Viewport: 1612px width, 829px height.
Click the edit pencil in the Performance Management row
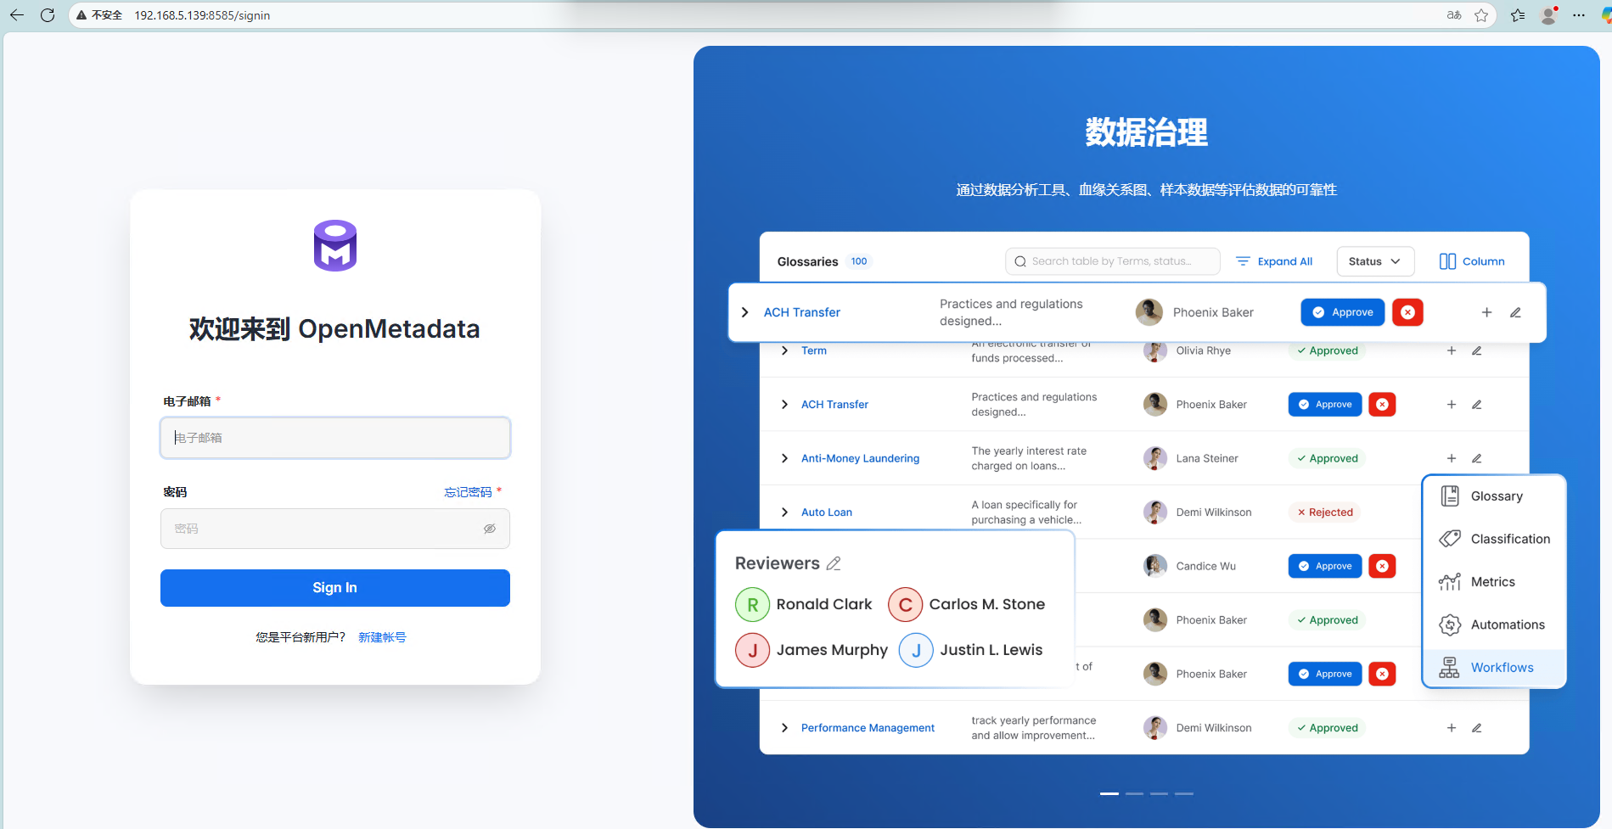pyautogui.click(x=1477, y=728)
